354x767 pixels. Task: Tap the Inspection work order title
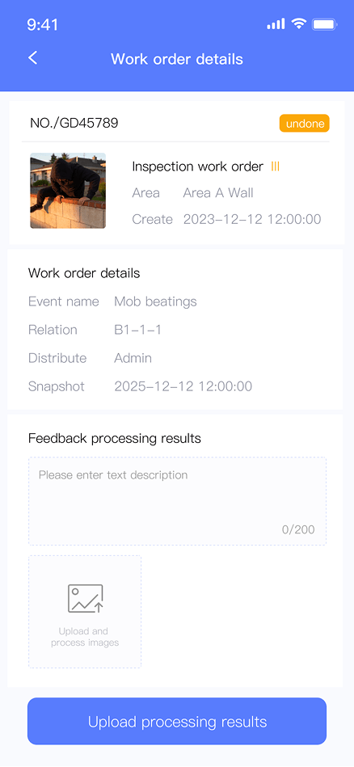pyautogui.click(x=197, y=166)
